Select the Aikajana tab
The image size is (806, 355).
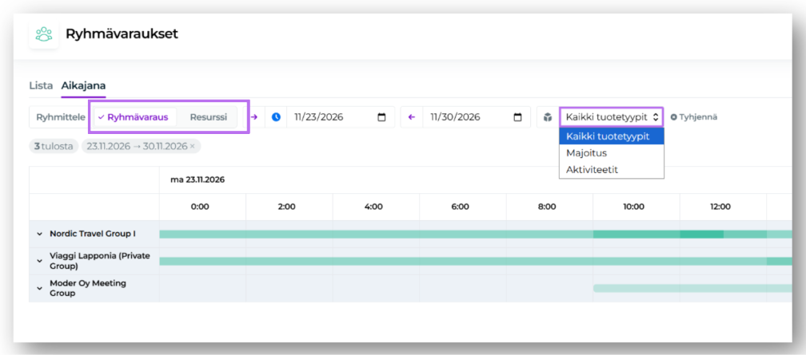point(83,85)
